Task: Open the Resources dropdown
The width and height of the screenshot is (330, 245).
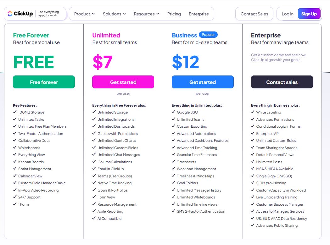Action: 147,14
